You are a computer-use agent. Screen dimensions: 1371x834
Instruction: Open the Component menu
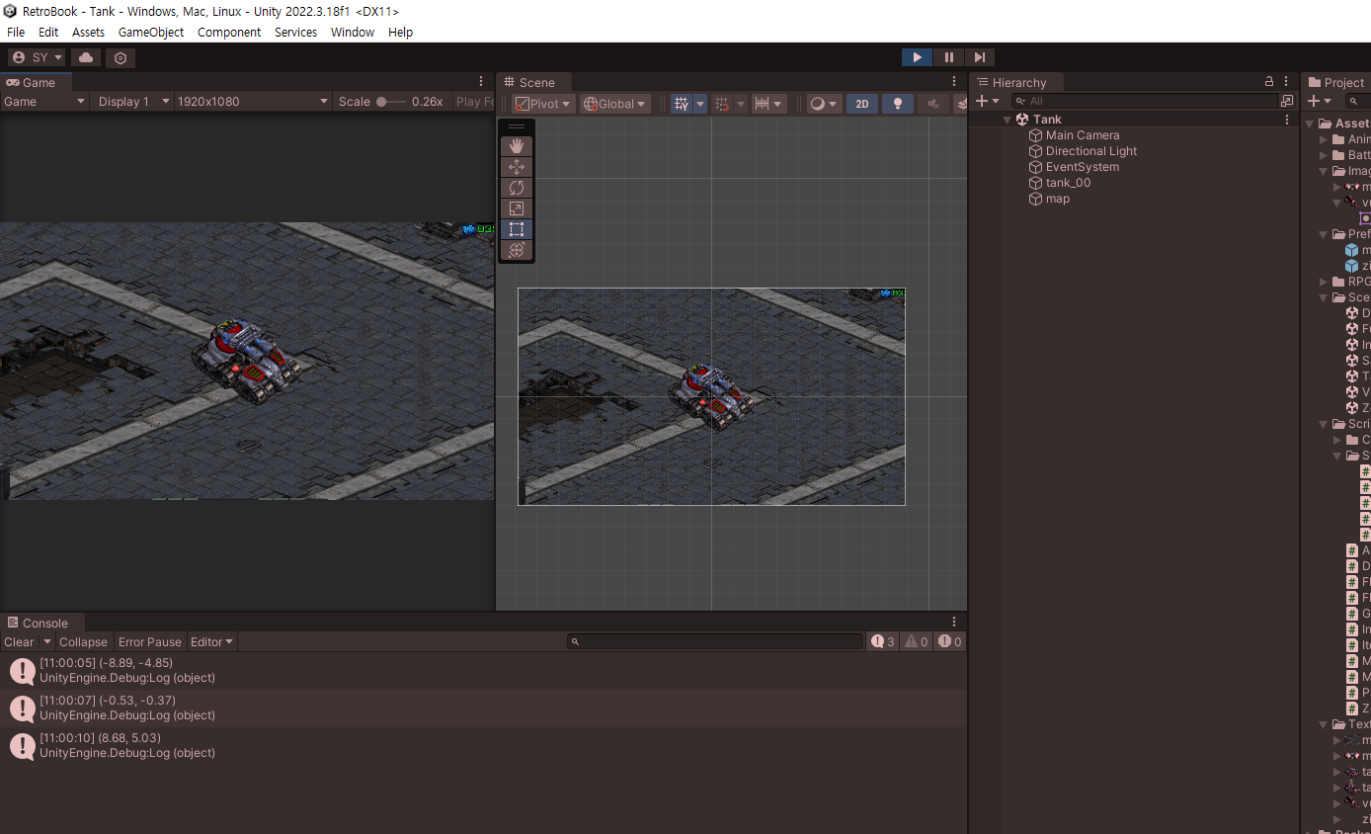point(229,32)
